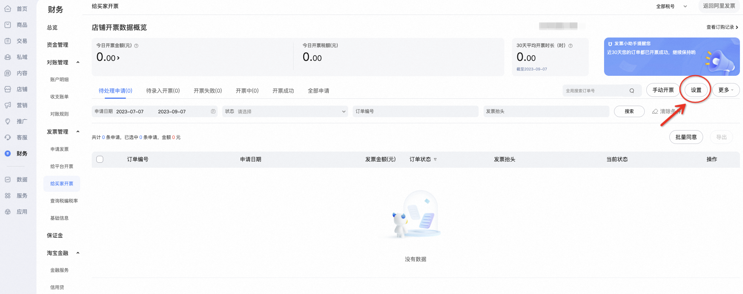Open the 交易 transactions icon in sidebar
Screen dimensions: 743x294
pyautogui.click(x=8, y=41)
